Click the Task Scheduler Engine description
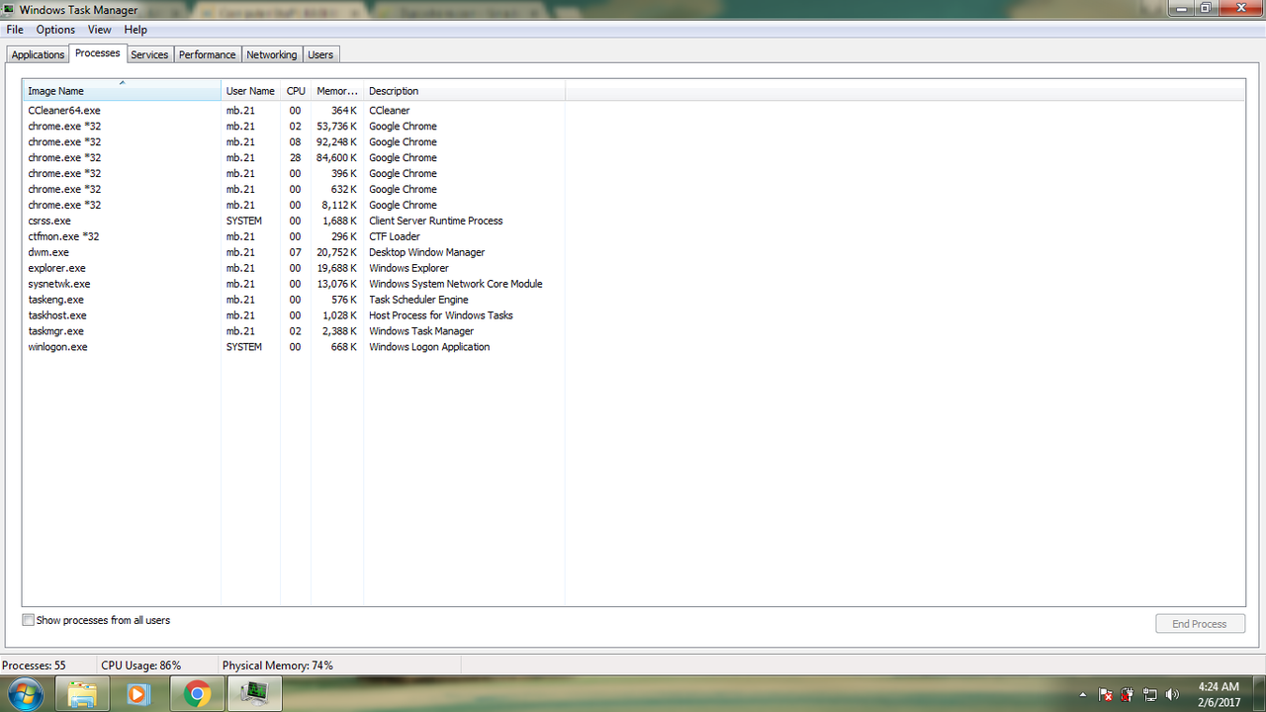The height and width of the screenshot is (712, 1266). [x=418, y=300]
